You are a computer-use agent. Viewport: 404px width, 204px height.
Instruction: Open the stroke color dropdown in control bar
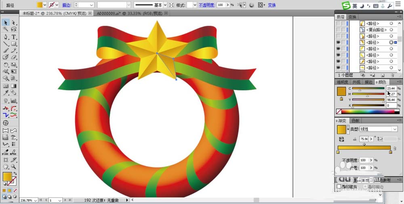coord(57,5)
